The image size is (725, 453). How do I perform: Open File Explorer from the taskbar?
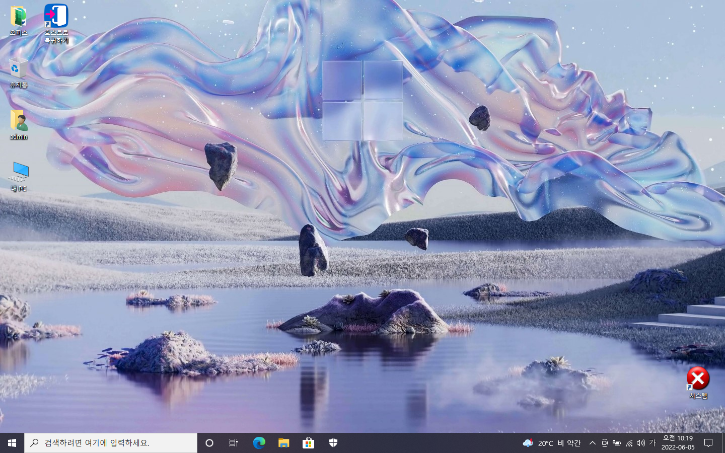click(x=283, y=443)
